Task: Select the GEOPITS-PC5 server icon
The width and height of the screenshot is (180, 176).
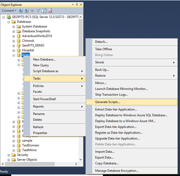Action: click(9, 17)
